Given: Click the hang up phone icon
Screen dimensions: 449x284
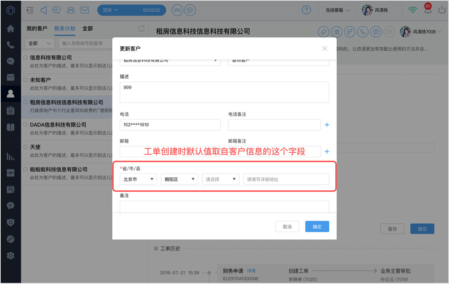Looking at the screenshot, I should point(177,10).
